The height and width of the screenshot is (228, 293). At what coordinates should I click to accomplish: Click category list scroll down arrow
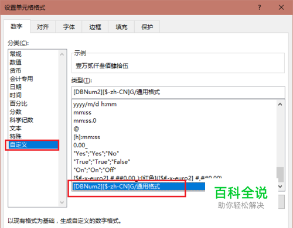62,202
